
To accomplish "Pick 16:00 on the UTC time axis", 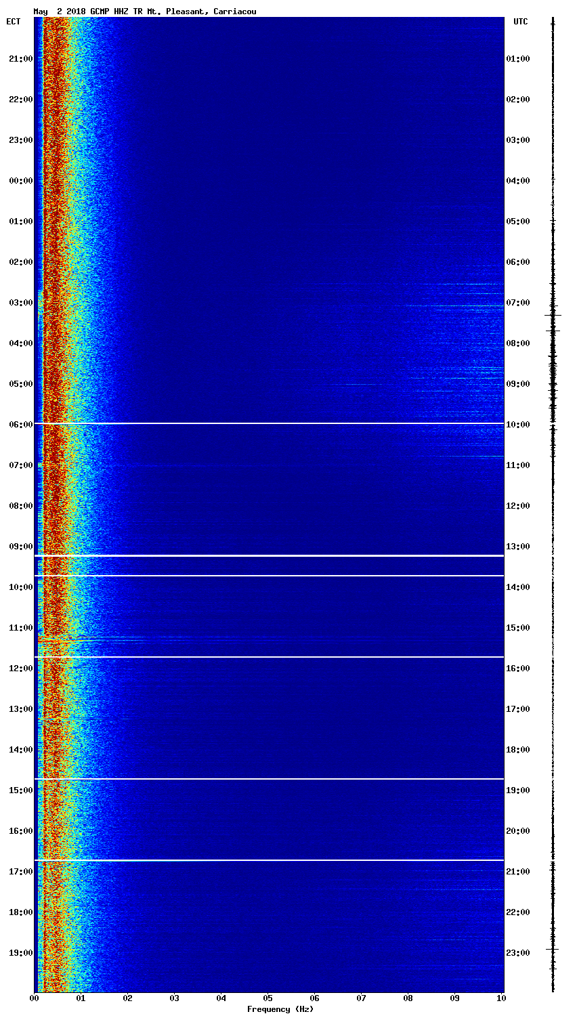I will [x=518, y=669].
